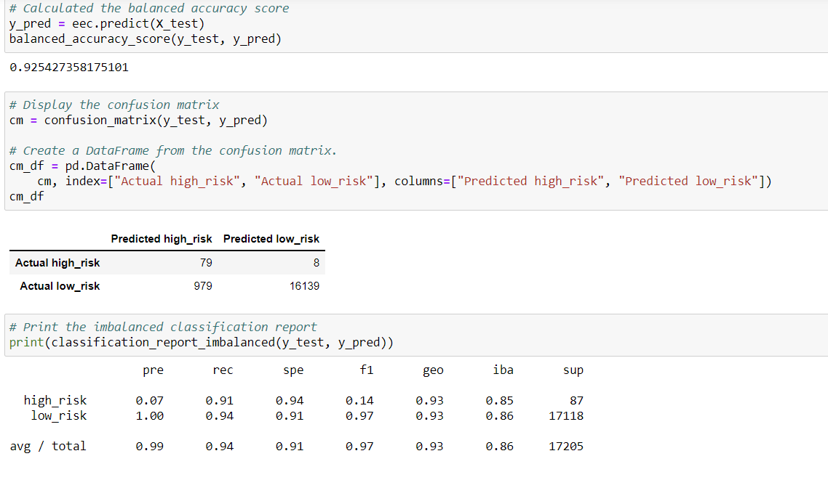
Task: Click the low_risk row label in the report
Action: (x=59, y=415)
